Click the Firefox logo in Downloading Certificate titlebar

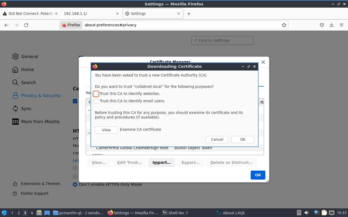pyautogui.click(x=95, y=66)
